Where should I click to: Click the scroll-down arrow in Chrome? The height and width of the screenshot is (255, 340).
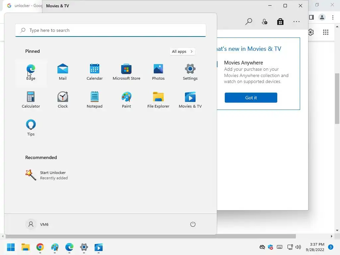[x=337, y=230]
